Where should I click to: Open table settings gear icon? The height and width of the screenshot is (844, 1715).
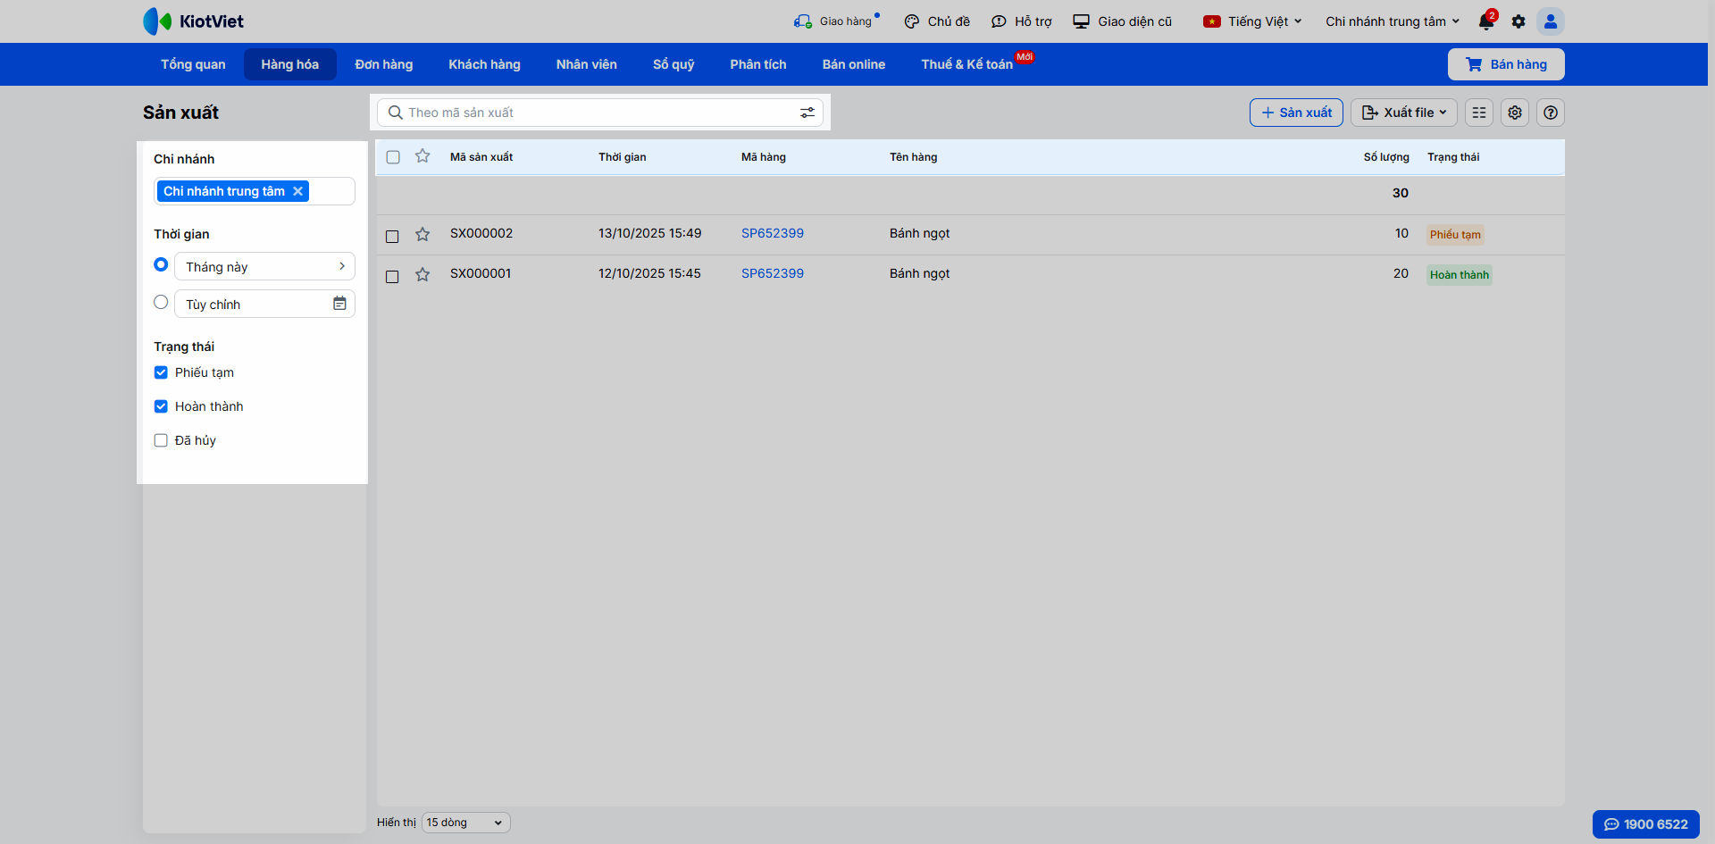(x=1515, y=113)
